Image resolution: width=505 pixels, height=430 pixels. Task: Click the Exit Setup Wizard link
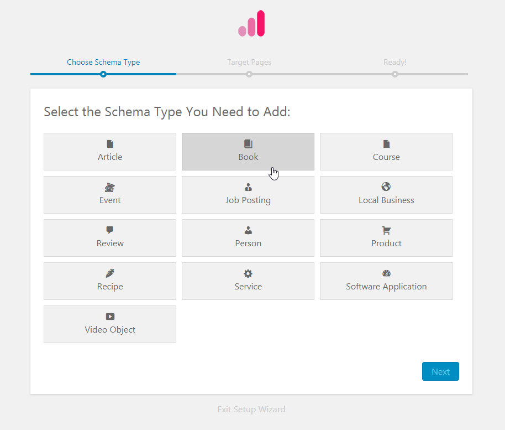click(x=251, y=410)
